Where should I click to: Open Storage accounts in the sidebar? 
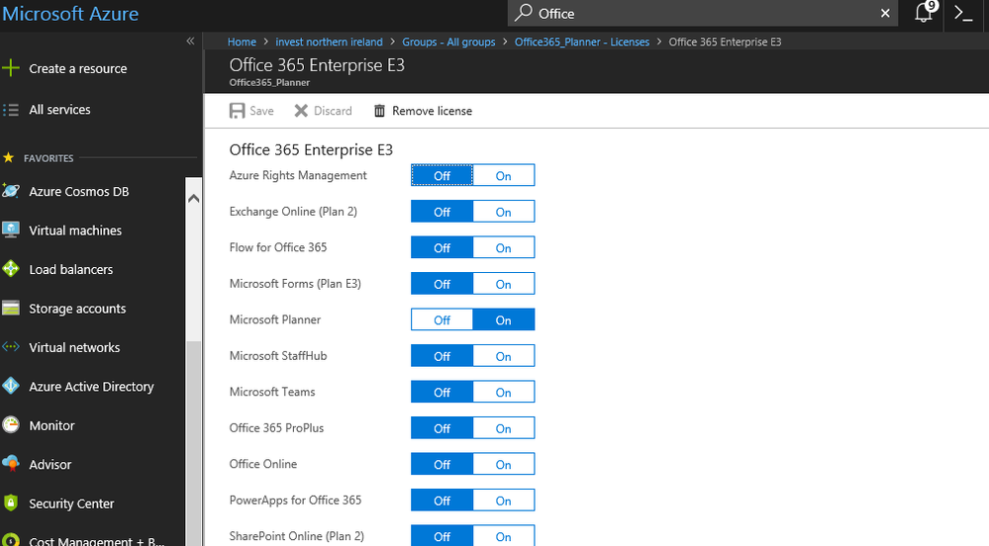[x=77, y=309]
